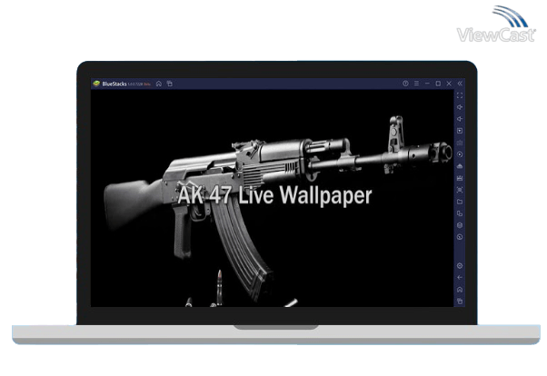Minimize the BlueStacks window
The width and height of the screenshot is (547, 376).
(427, 84)
